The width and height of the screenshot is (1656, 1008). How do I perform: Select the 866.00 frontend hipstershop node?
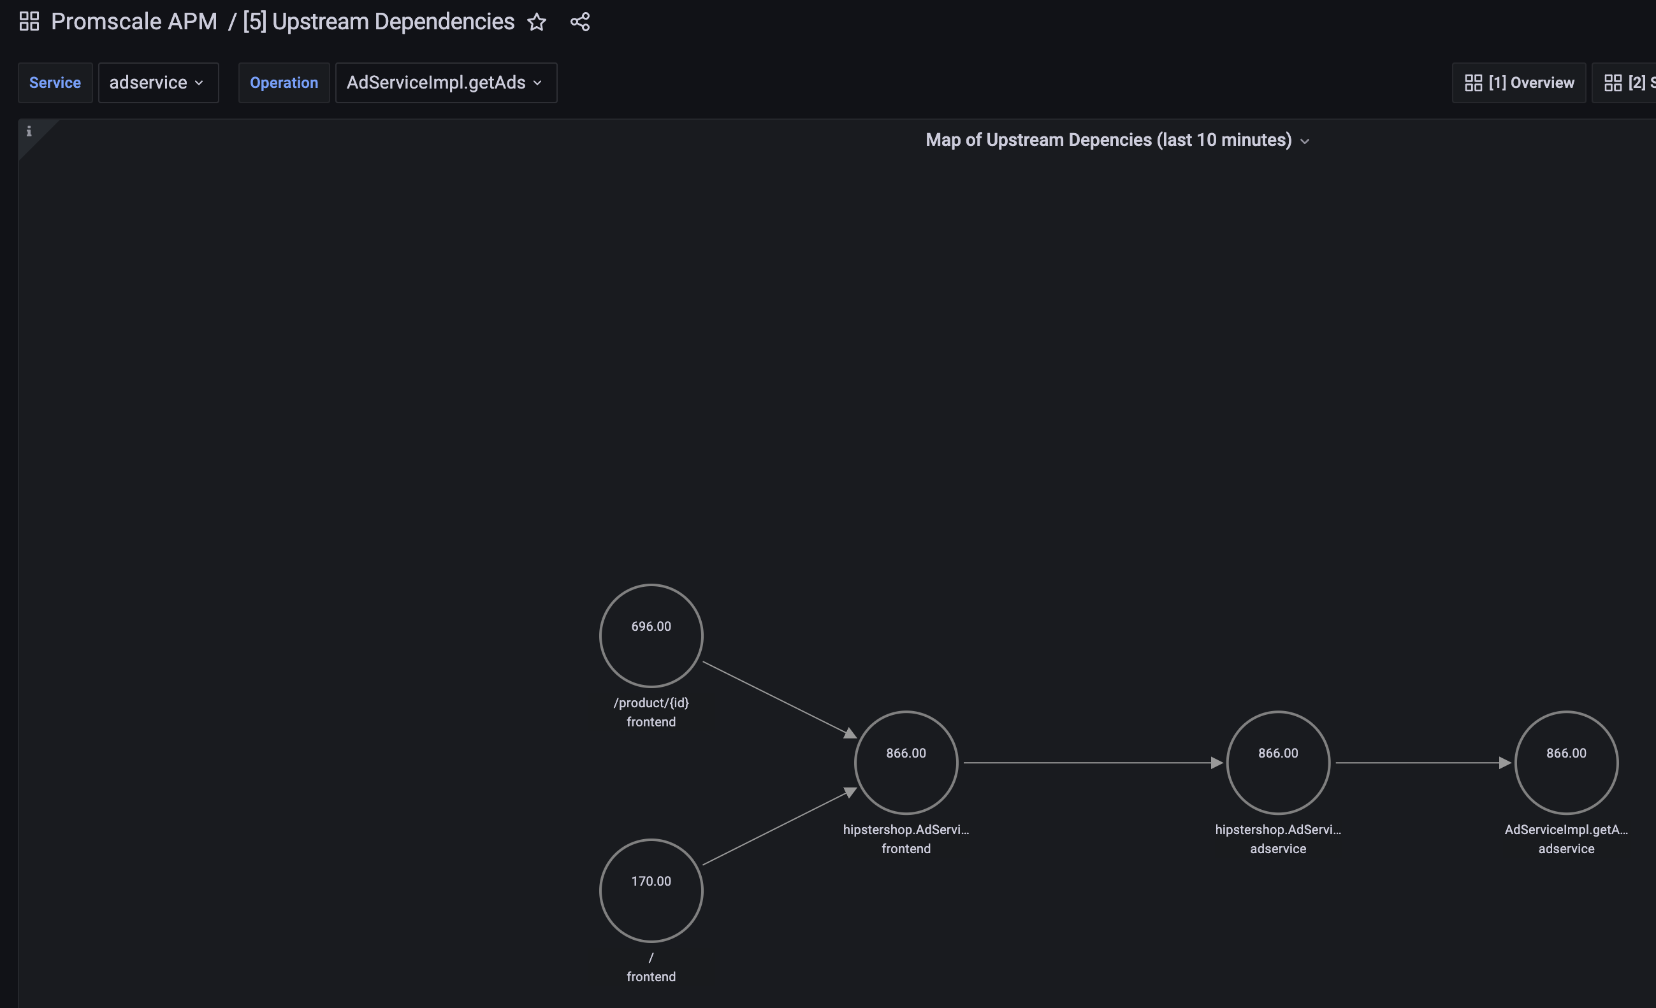click(x=905, y=763)
